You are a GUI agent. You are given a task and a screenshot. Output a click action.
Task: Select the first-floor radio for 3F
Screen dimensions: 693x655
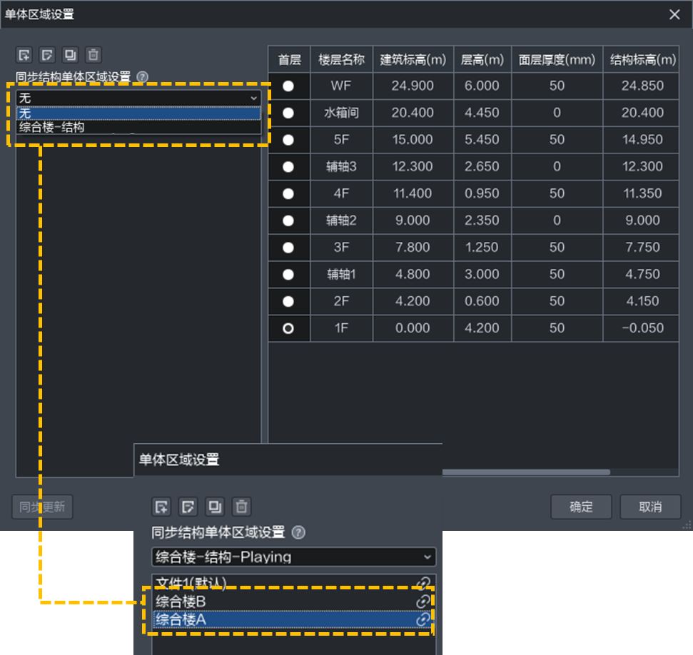coord(288,248)
